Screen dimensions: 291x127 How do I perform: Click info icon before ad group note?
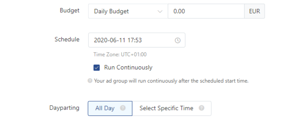pos(90,81)
